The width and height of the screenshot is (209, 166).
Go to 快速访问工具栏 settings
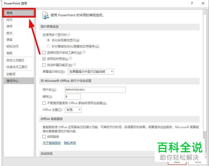pyautogui.click(x=19, y=67)
